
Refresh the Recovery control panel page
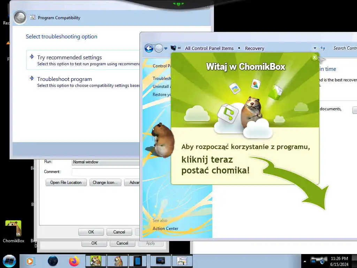[323, 48]
